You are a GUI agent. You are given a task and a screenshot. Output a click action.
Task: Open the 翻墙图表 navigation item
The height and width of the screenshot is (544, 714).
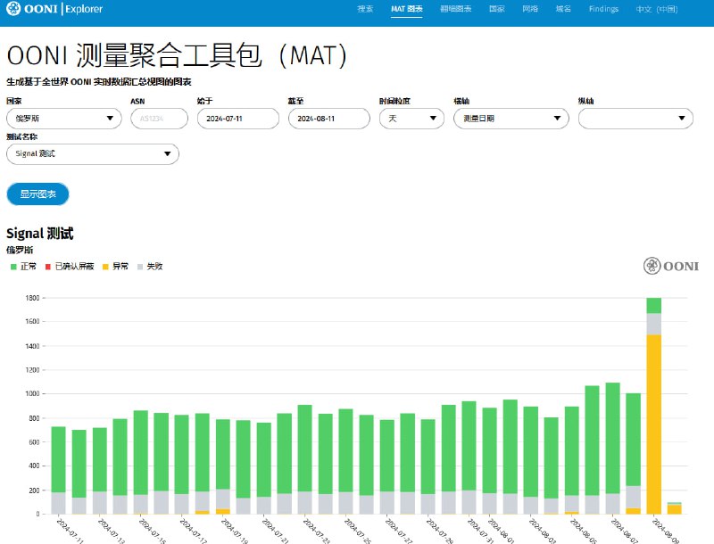[x=456, y=9]
